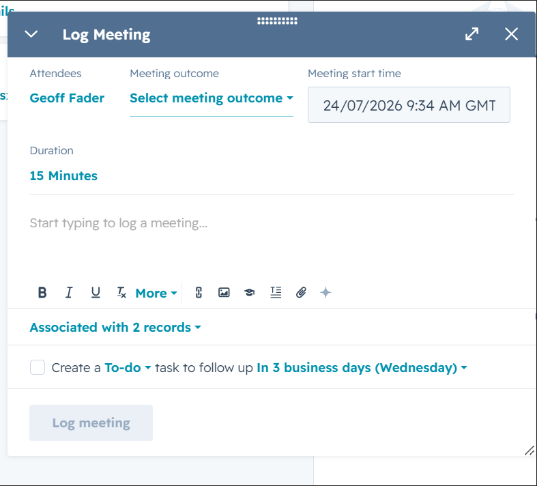Apply italic formatting
Image resolution: width=537 pixels, height=486 pixels.
click(x=69, y=293)
